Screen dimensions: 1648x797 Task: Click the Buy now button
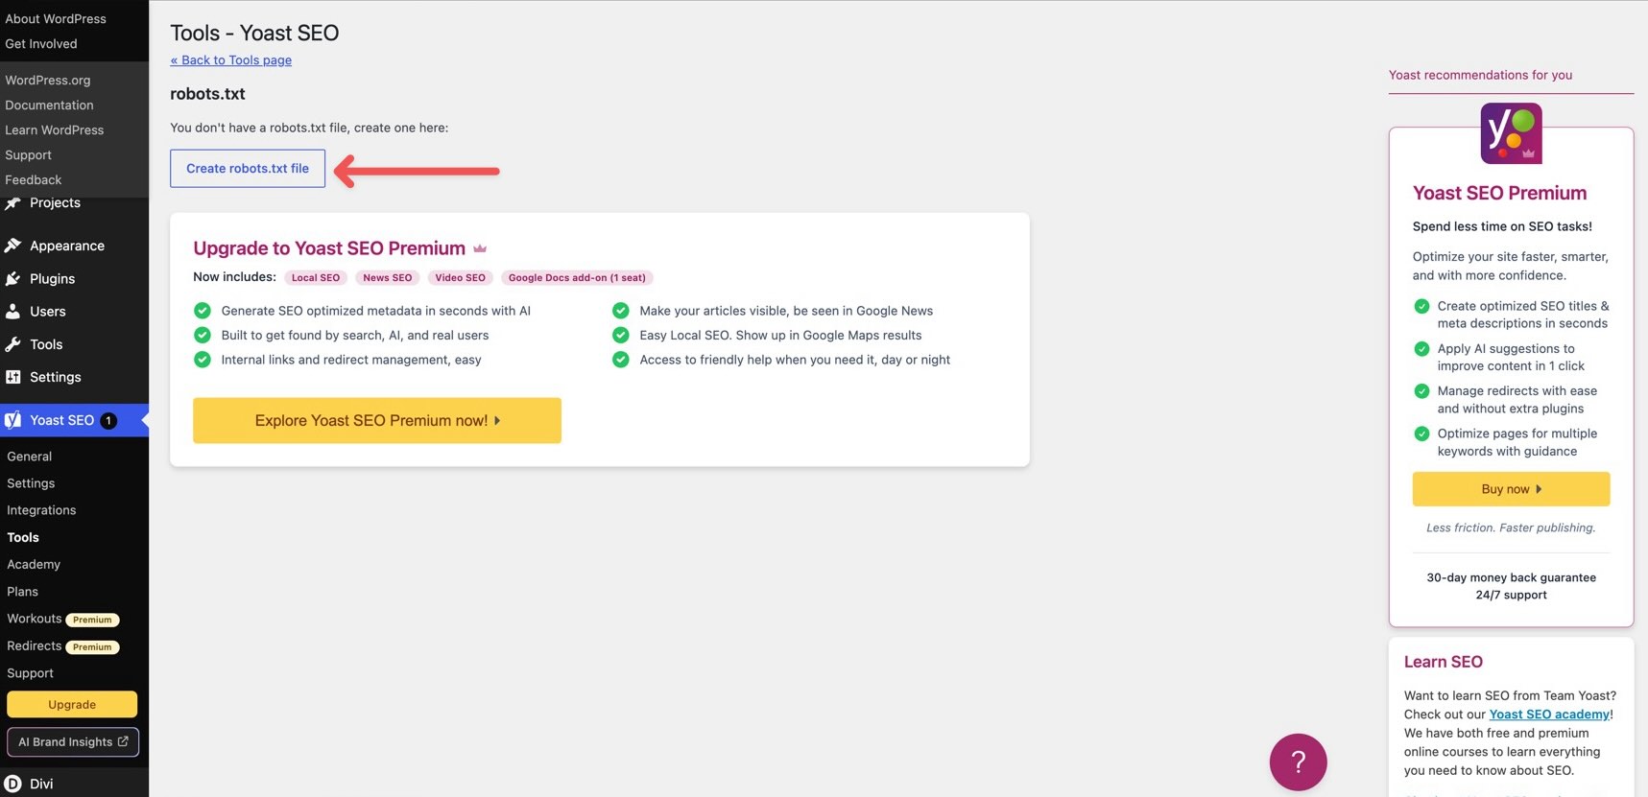[1511, 489]
